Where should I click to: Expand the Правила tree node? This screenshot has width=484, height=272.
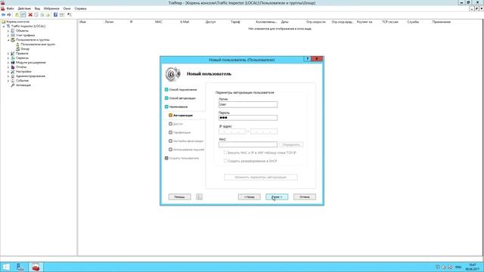point(8,54)
